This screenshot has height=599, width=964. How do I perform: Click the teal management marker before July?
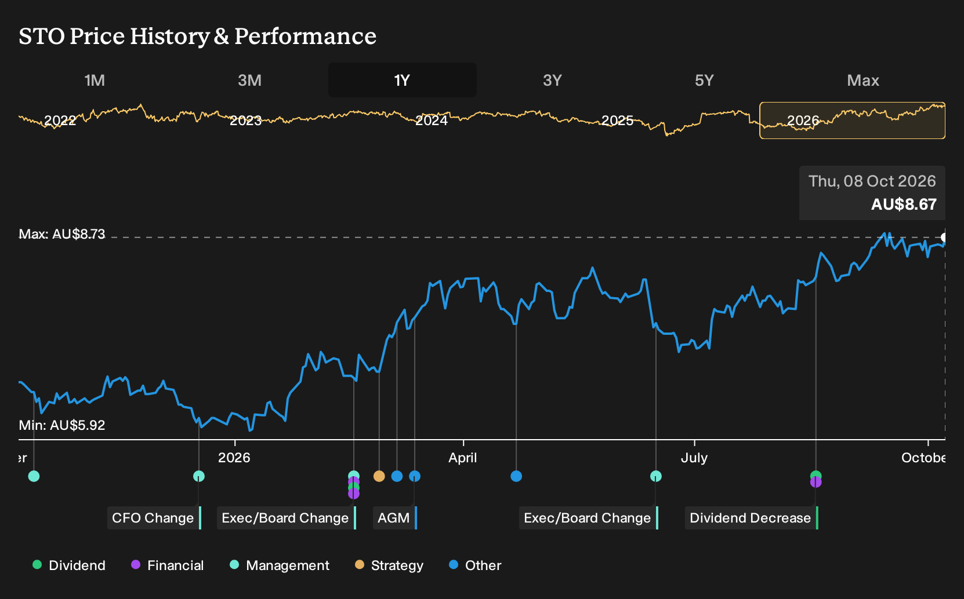[656, 476]
